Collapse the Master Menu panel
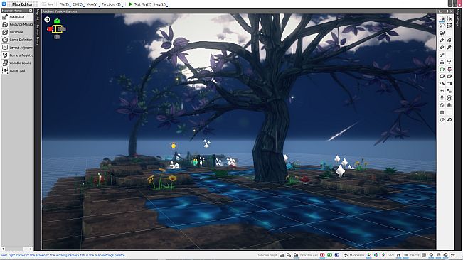The image size is (463, 260). (31, 11)
